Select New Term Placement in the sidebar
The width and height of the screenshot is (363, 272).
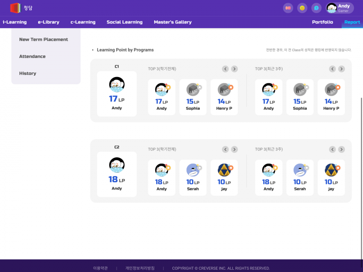click(44, 39)
